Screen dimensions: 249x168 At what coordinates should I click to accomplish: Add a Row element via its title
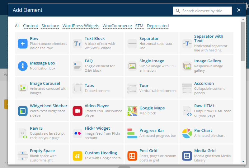34,39
